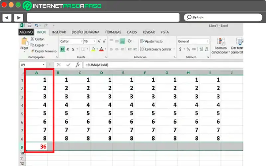Click Combinar y centrar button
266x166 pixels.
click(156, 49)
